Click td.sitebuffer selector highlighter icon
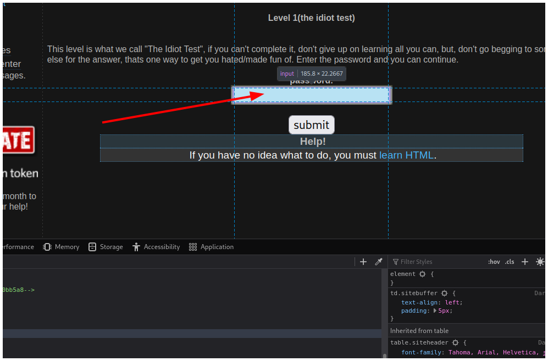Viewport: 548px width, 361px height. pyautogui.click(x=444, y=294)
